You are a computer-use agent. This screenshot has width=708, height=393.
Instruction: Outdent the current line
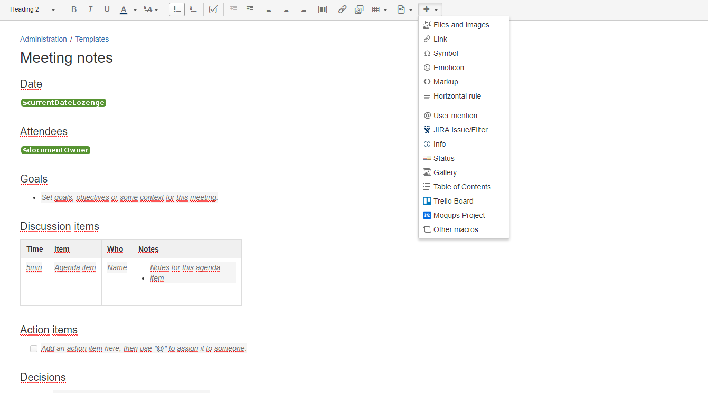tap(233, 9)
